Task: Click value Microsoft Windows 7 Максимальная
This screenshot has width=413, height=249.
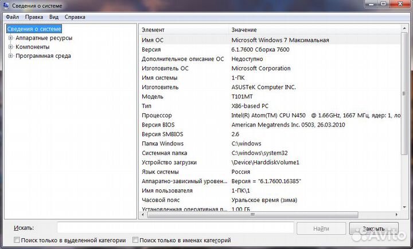Action: [280, 40]
